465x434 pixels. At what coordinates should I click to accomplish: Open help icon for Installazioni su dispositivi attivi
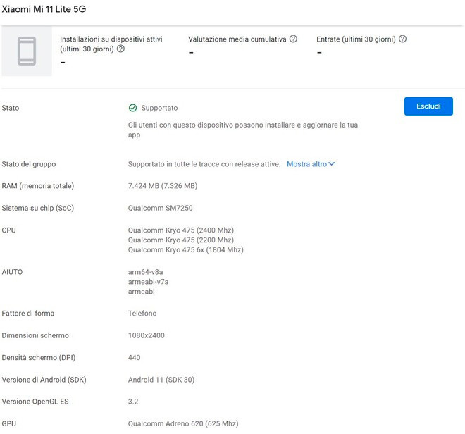pos(120,49)
